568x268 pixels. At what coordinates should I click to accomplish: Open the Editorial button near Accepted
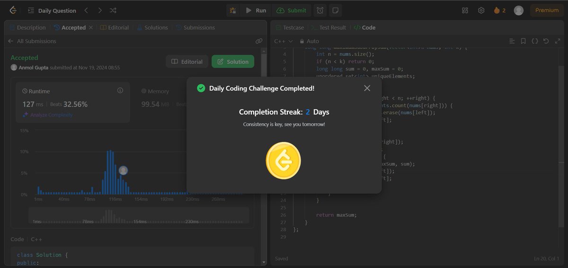pos(187,61)
